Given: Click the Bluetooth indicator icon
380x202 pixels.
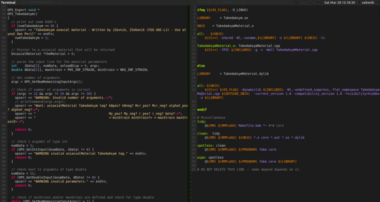Looking at the screenshot, I should pyautogui.click(x=304, y=3).
